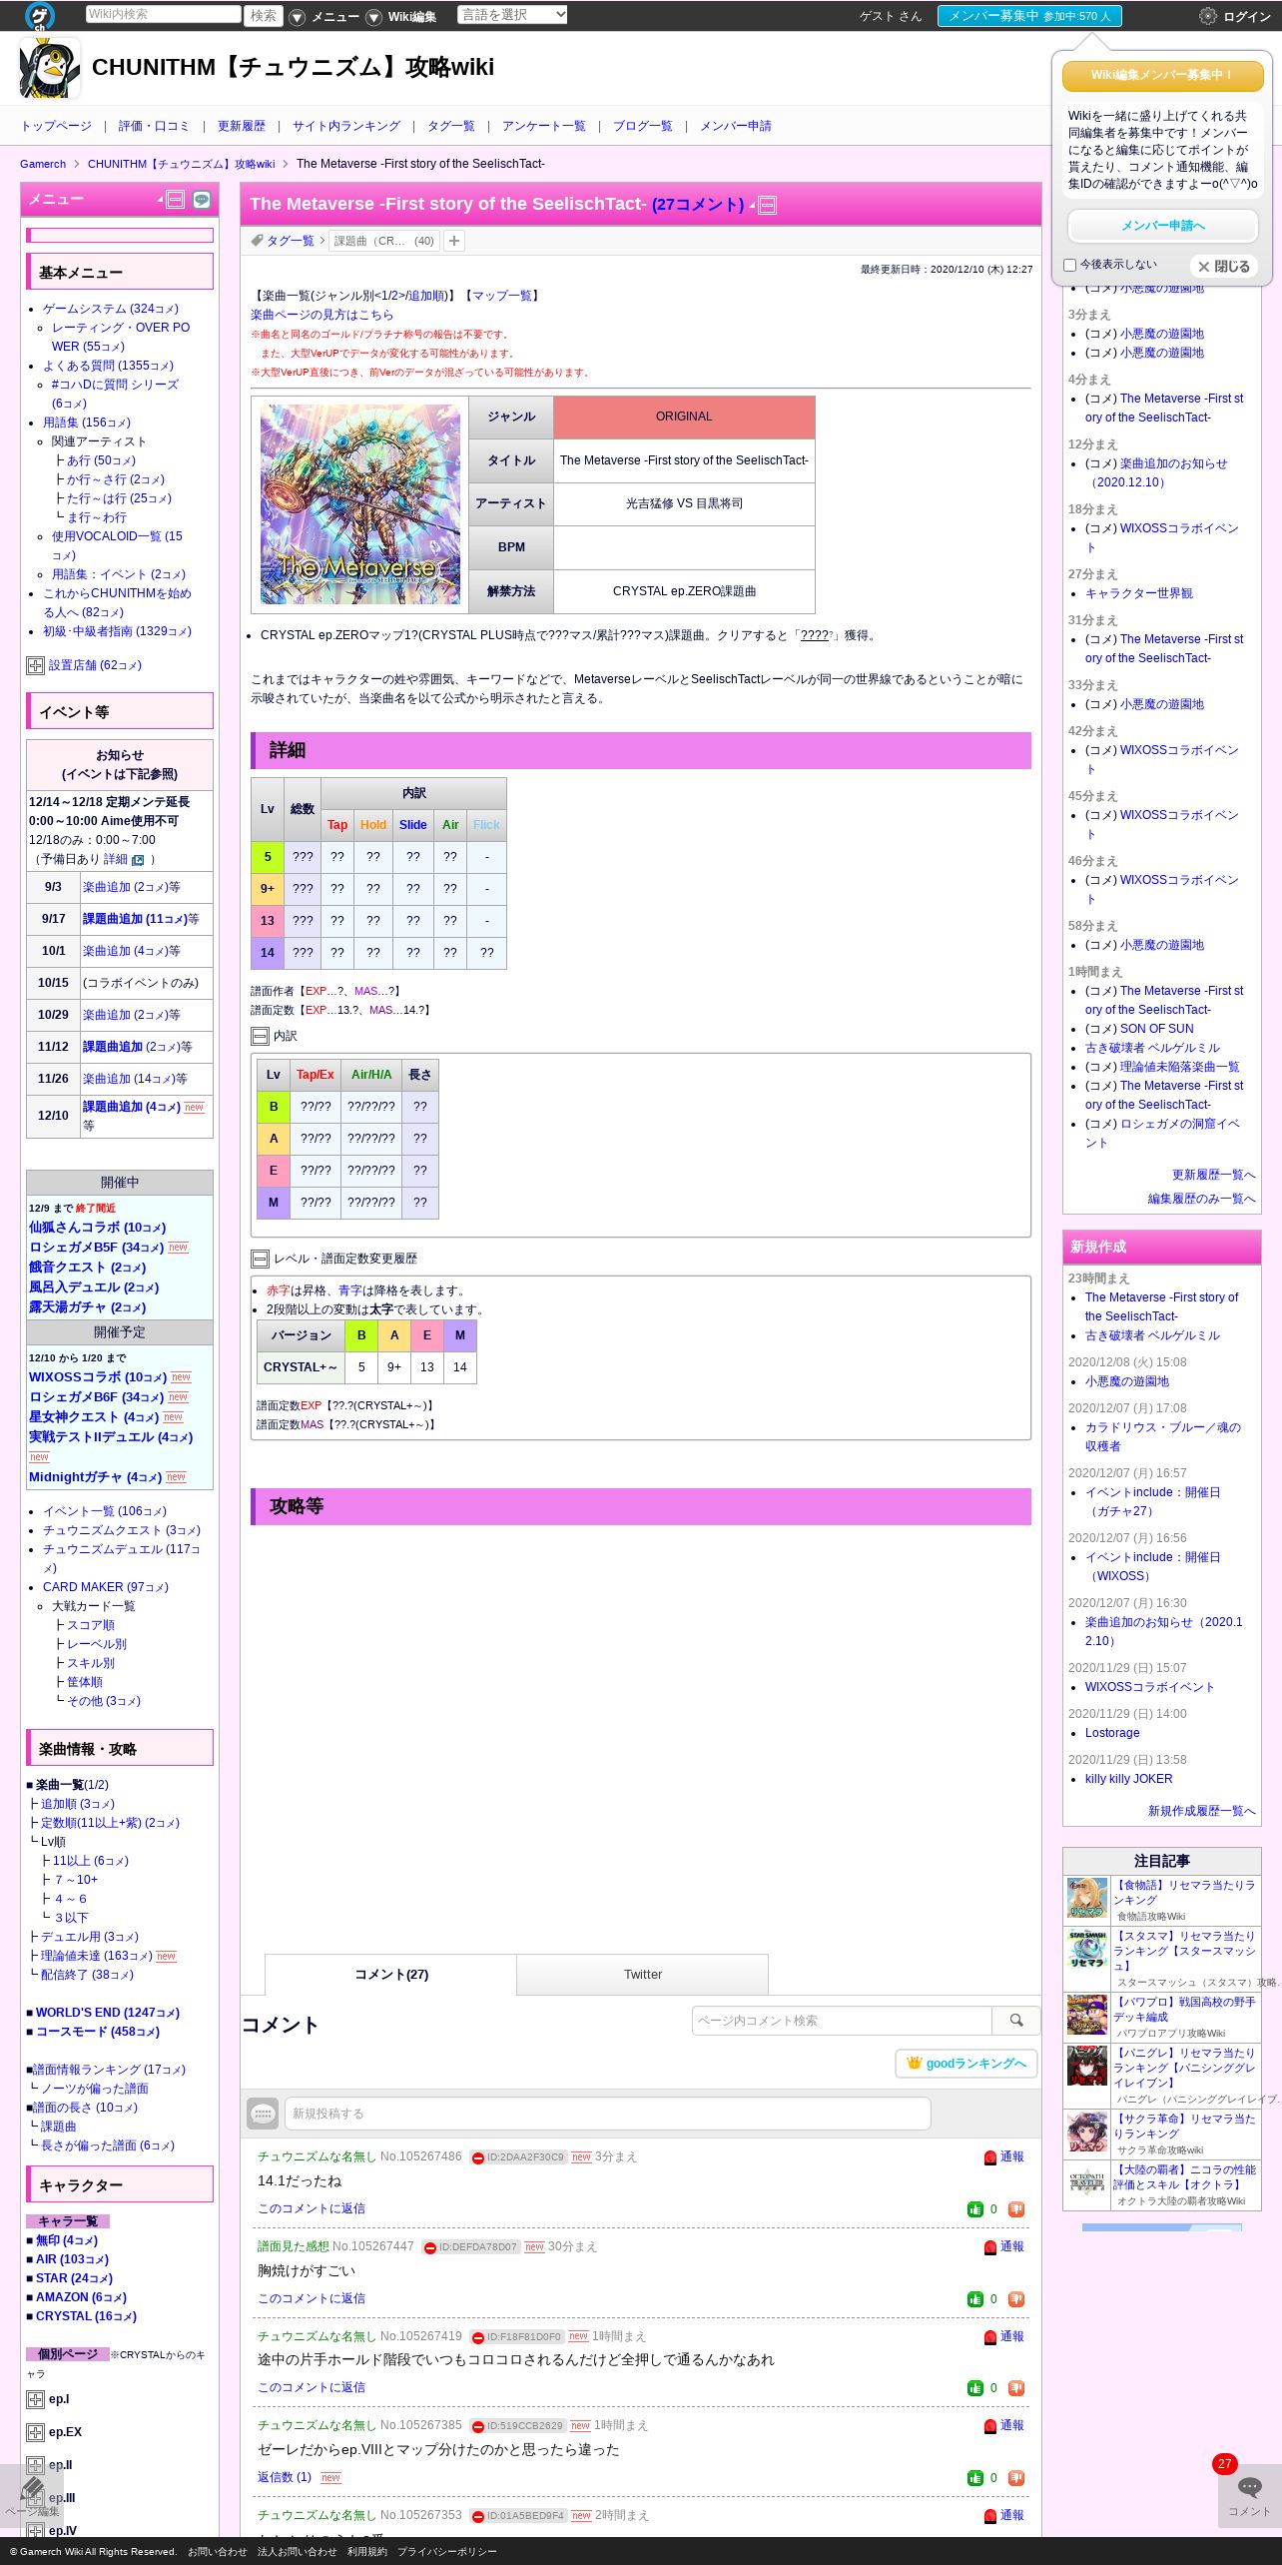Click the メンバー募集中 button in the top bar
This screenshot has width=1282, height=2565.
click(1029, 16)
